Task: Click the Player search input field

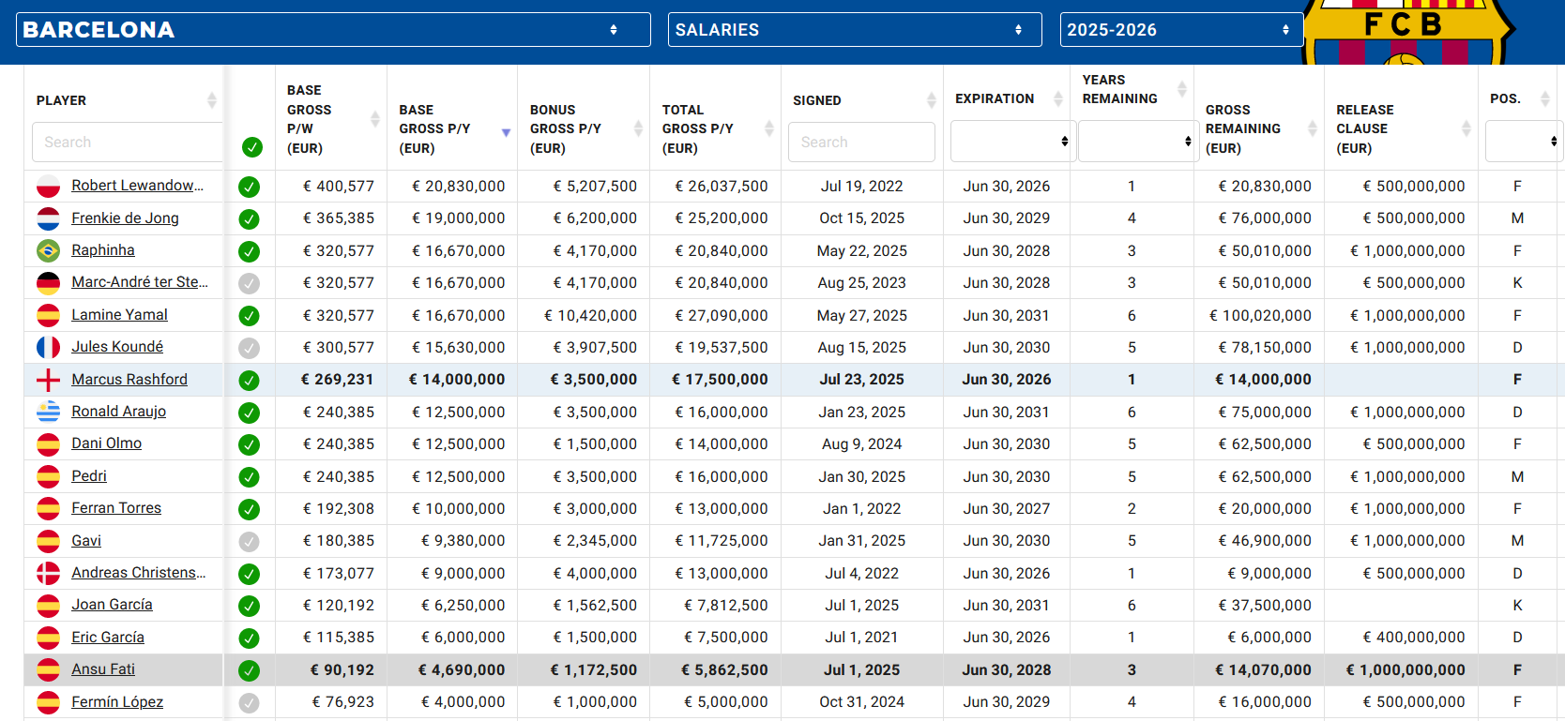Action: click(x=128, y=143)
